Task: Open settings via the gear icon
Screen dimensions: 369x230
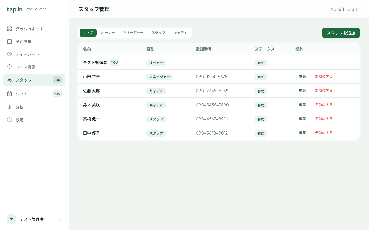Action: 10,120
